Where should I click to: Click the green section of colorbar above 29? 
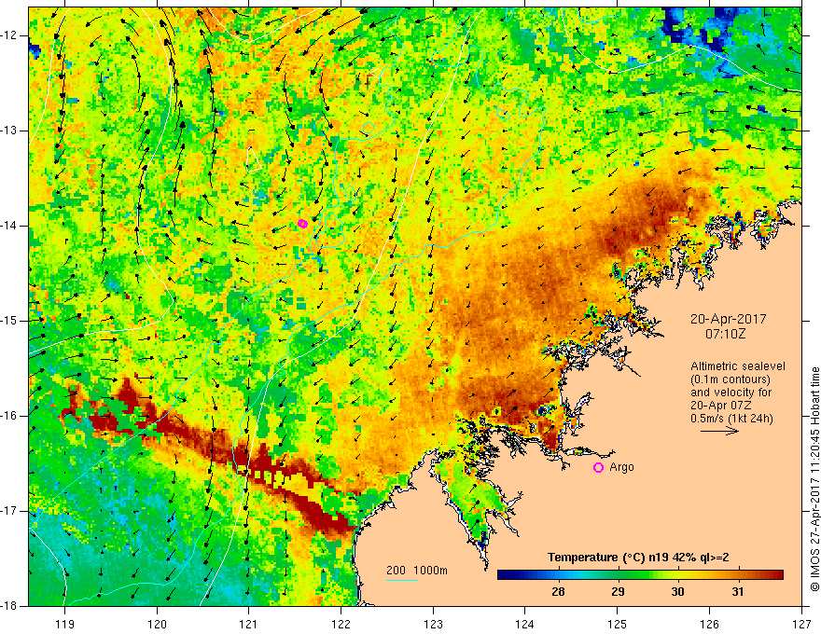pos(618,575)
